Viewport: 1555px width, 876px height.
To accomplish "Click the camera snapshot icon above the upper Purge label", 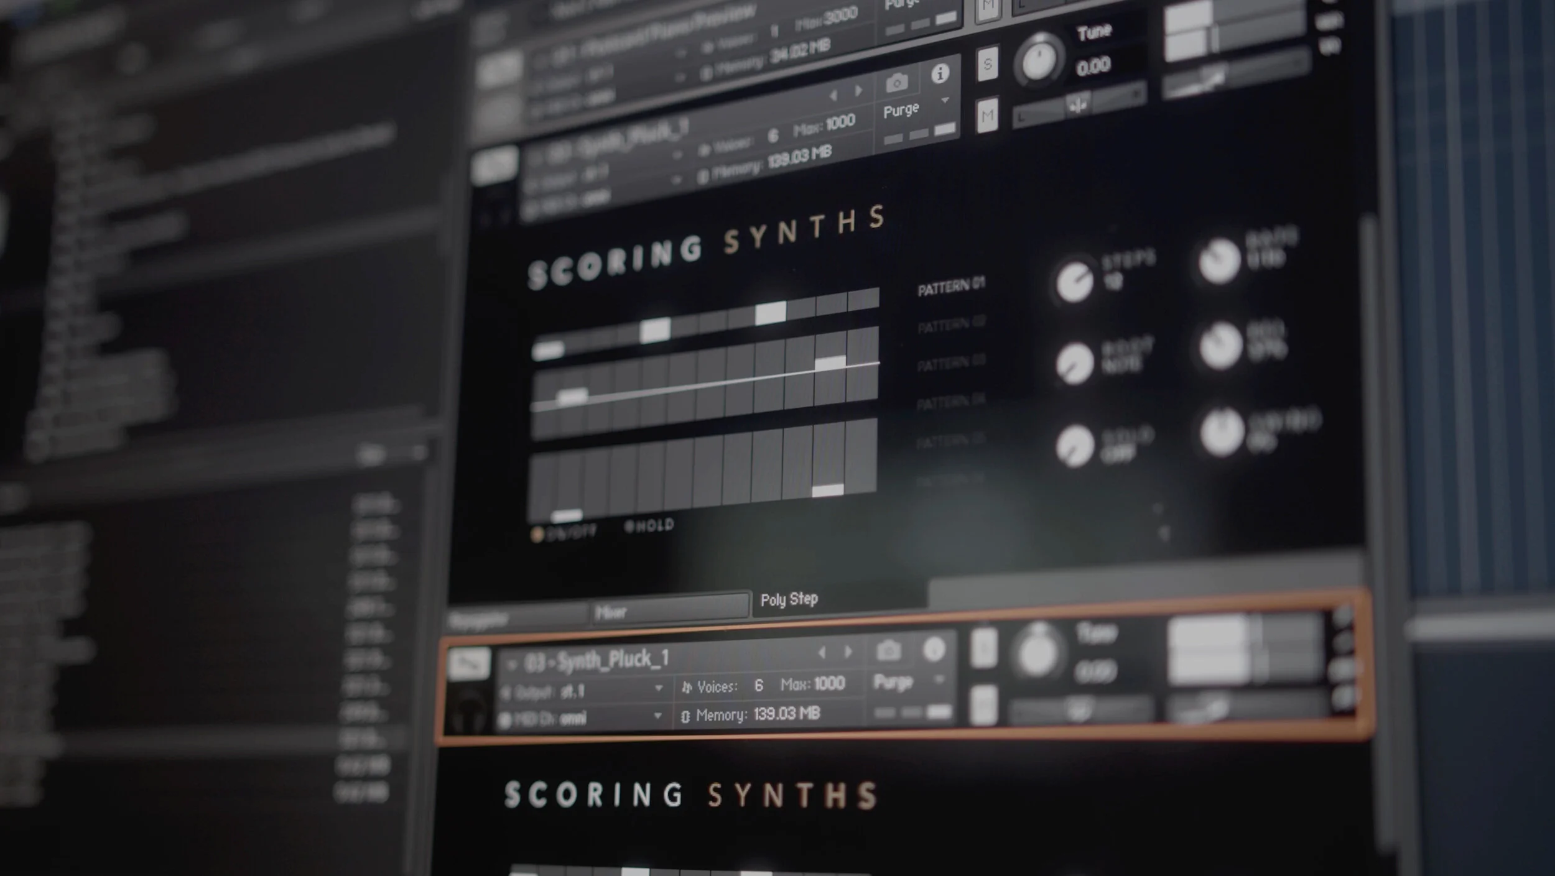I will coord(896,82).
